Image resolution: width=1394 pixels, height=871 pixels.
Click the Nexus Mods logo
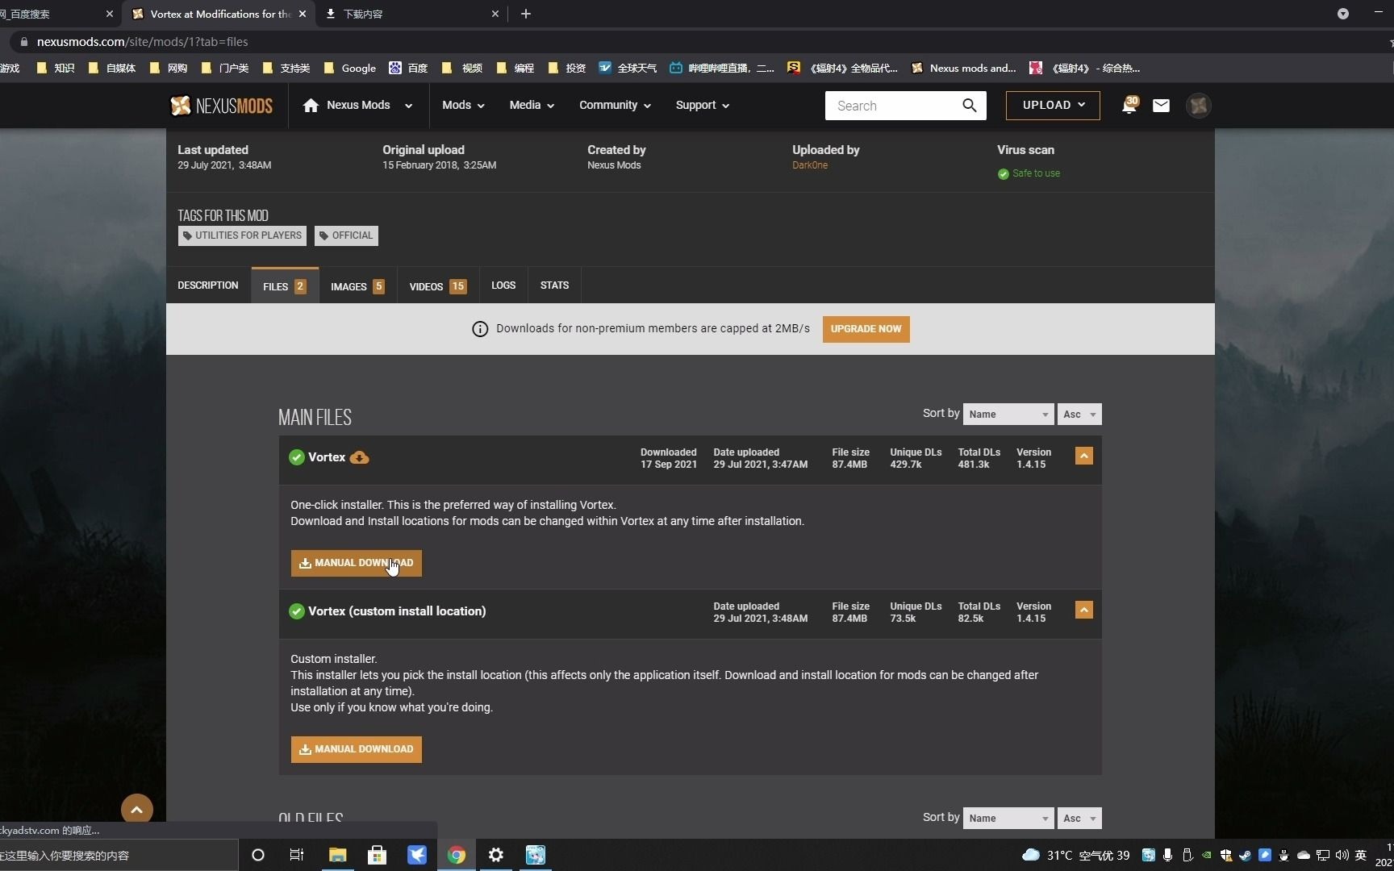point(221,106)
